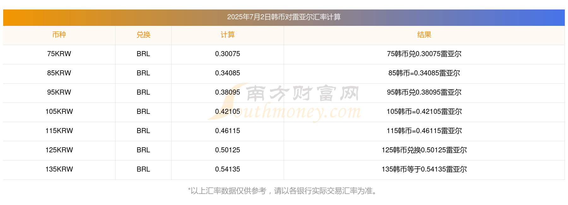Click BRL in the 135KRW row
Screen dimensions: 568x205
[143, 169]
